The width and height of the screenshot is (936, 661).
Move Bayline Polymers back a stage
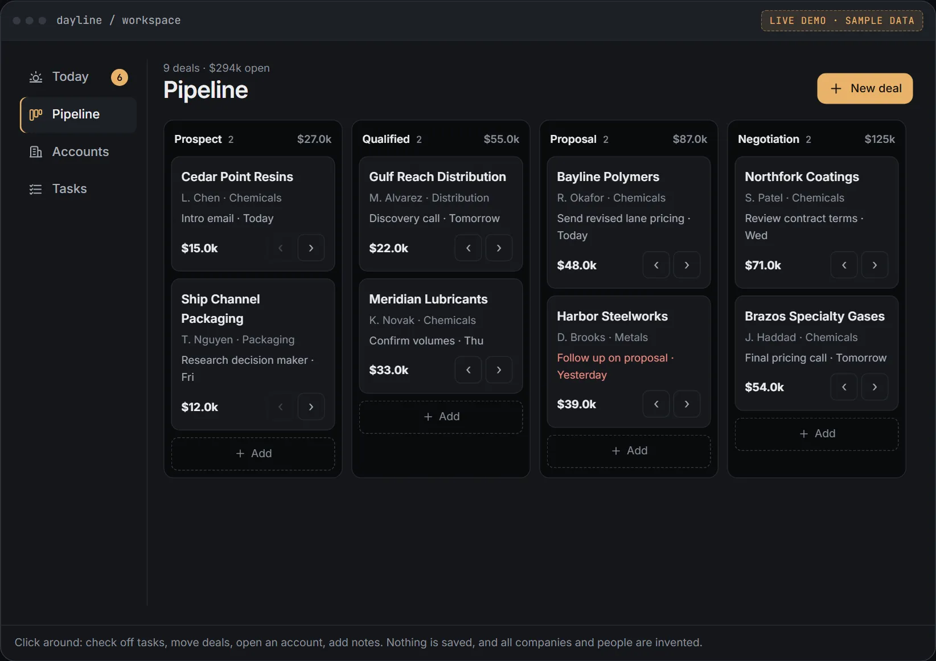(656, 265)
